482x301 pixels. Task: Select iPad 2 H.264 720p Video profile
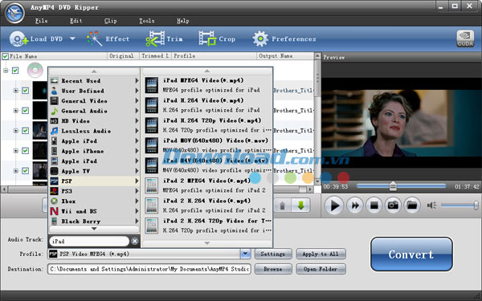(x=207, y=226)
